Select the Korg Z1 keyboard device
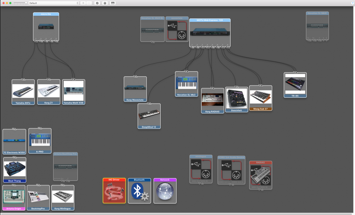Viewport: 355px width, 215px height. click(x=49, y=92)
